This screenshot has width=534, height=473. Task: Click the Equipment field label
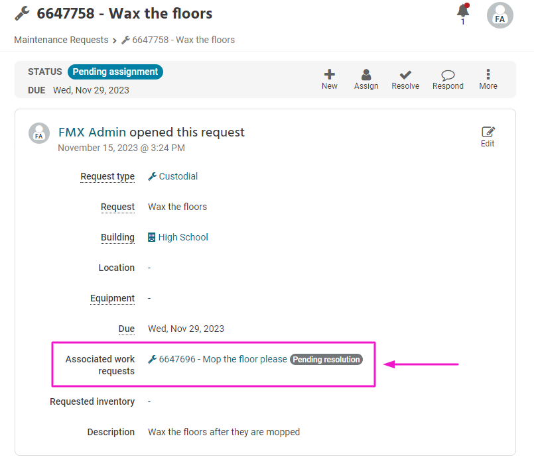pyautogui.click(x=112, y=298)
